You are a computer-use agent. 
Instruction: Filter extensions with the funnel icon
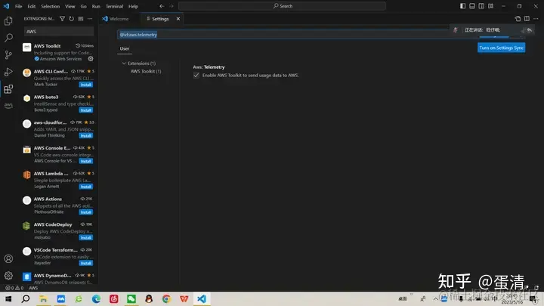pyautogui.click(x=62, y=19)
